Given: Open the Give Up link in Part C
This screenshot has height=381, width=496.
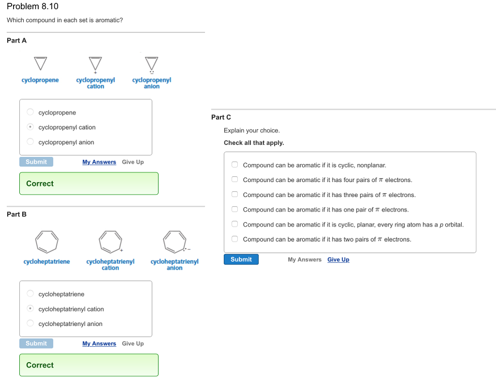Looking at the screenshot, I should [338, 260].
